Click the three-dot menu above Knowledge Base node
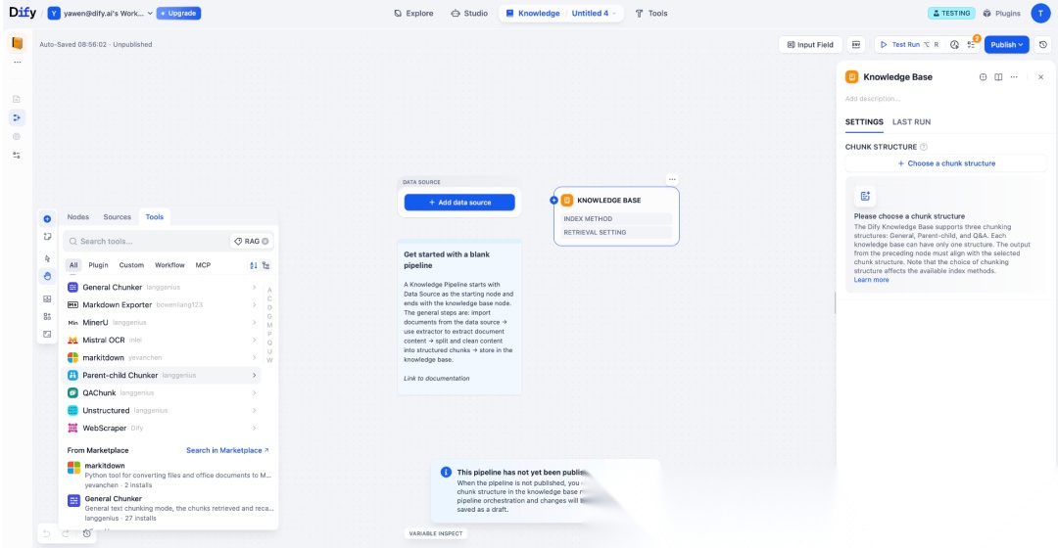 pos(672,179)
